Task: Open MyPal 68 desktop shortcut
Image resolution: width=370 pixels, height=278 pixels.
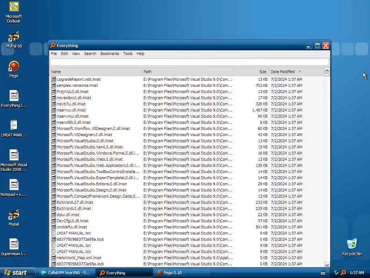Action: click(14, 40)
